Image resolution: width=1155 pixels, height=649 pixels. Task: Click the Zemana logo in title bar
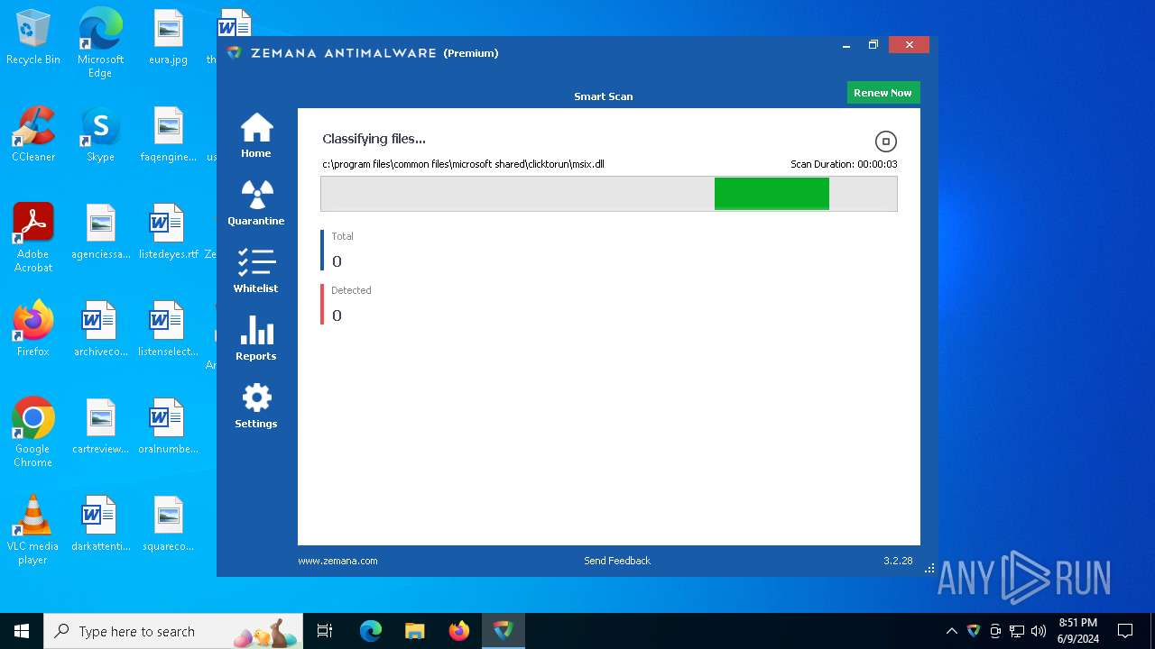tap(235, 53)
